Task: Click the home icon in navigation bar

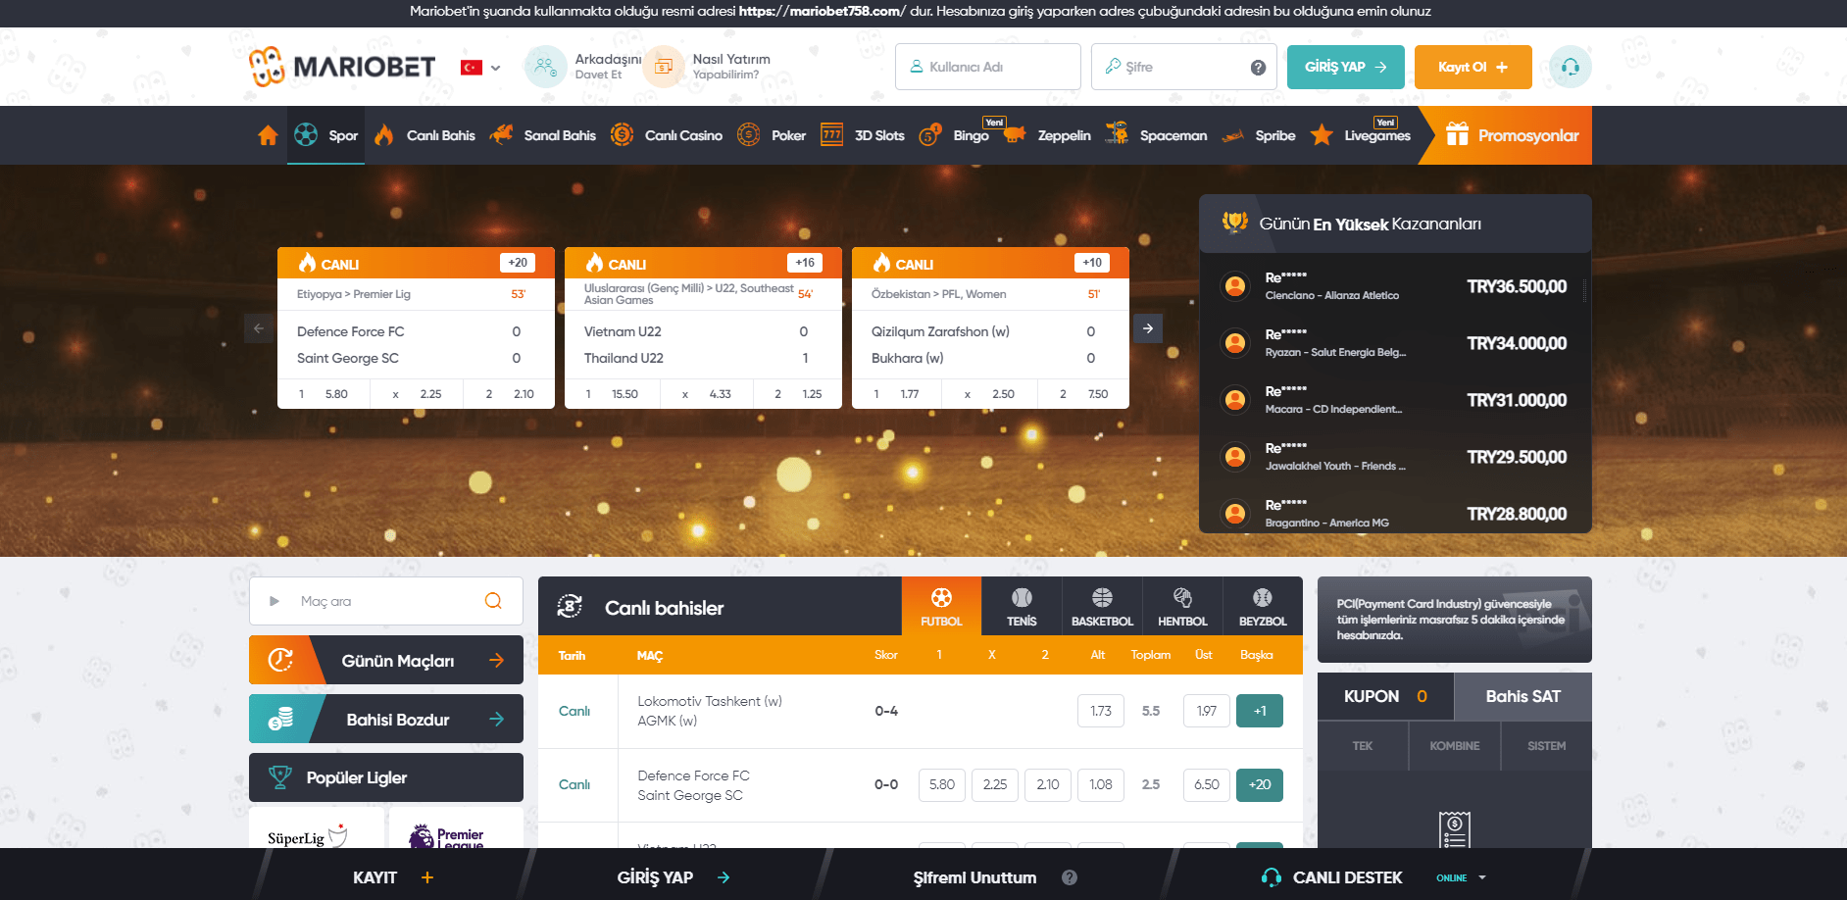Action: tap(268, 135)
